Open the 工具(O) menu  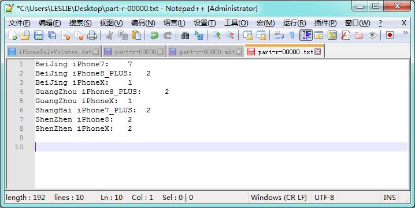[x=236, y=23]
